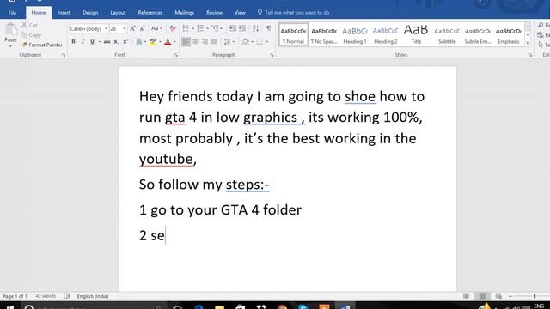
Task: Open the Font dialog launcher
Action: 175,55
